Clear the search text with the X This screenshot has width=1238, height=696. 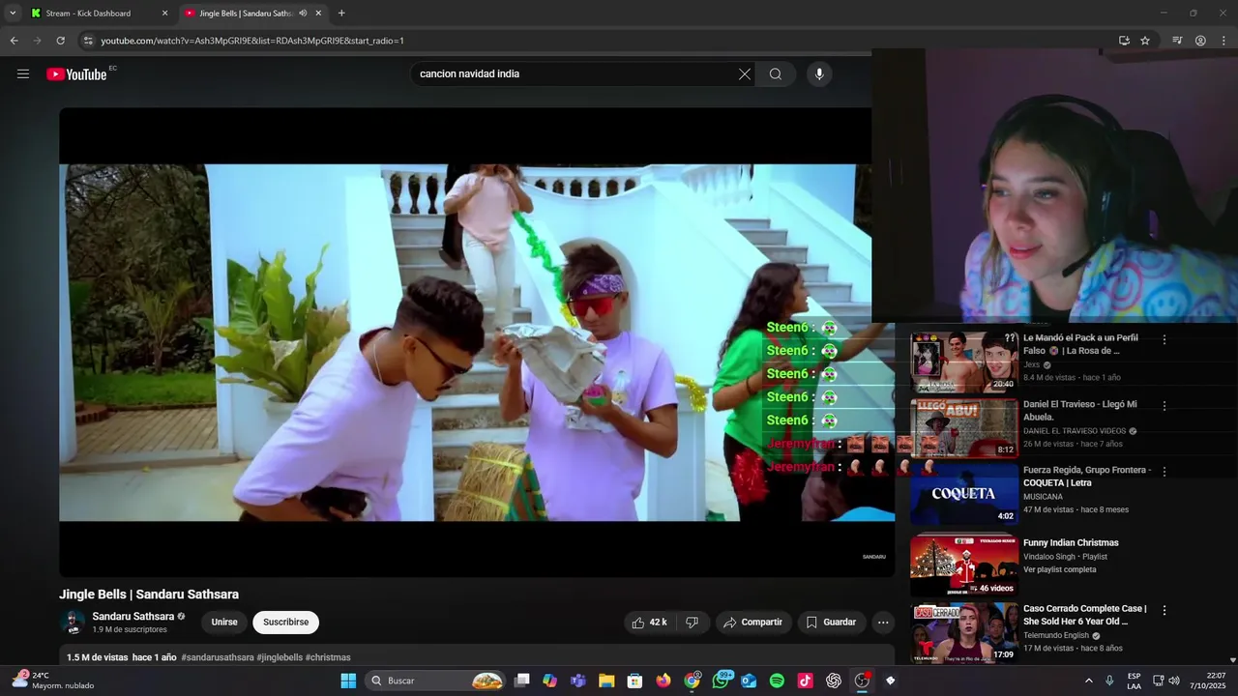pyautogui.click(x=745, y=74)
